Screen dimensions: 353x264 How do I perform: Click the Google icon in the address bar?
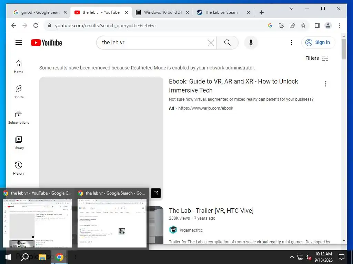[x=270, y=25]
